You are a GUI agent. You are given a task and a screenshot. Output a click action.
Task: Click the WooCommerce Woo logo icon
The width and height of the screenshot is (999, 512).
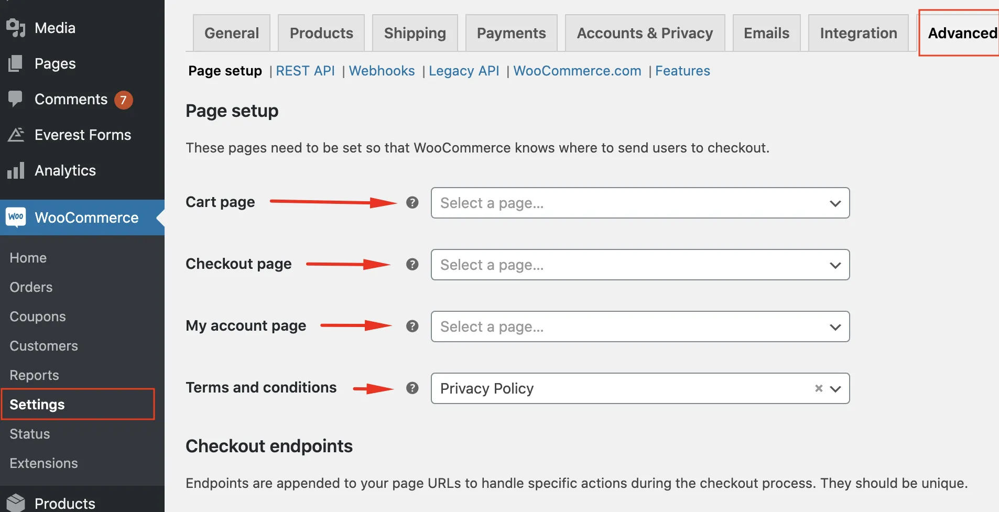(x=16, y=217)
